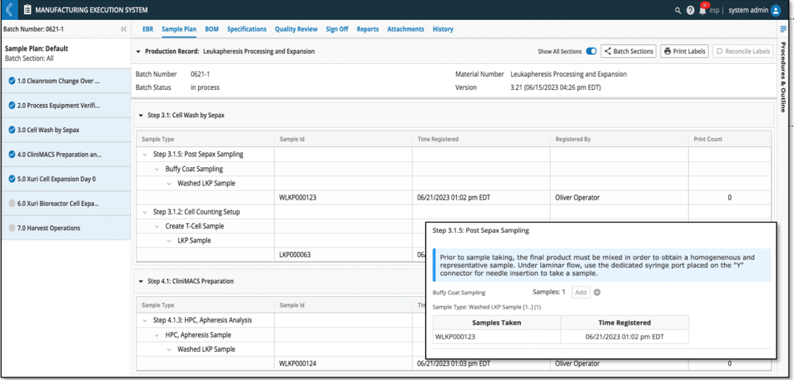Click the notifications bell icon with red badge
The width and height of the screenshot is (794, 380).
[x=701, y=11]
